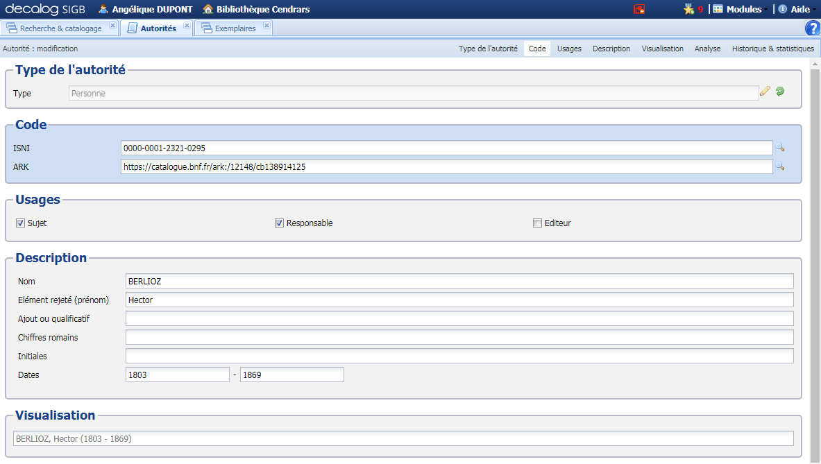
Task: Go to the Analyse section link
Action: coord(707,49)
